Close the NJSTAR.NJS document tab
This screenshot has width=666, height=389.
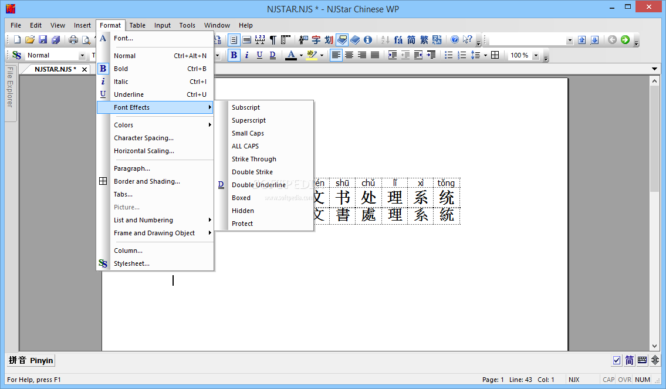pyautogui.click(x=84, y=69)
